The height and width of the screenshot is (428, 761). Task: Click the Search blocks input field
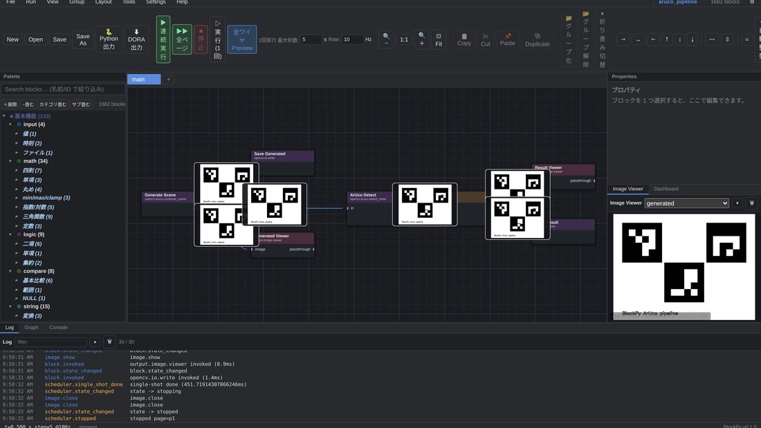click(x=63, y=89)
